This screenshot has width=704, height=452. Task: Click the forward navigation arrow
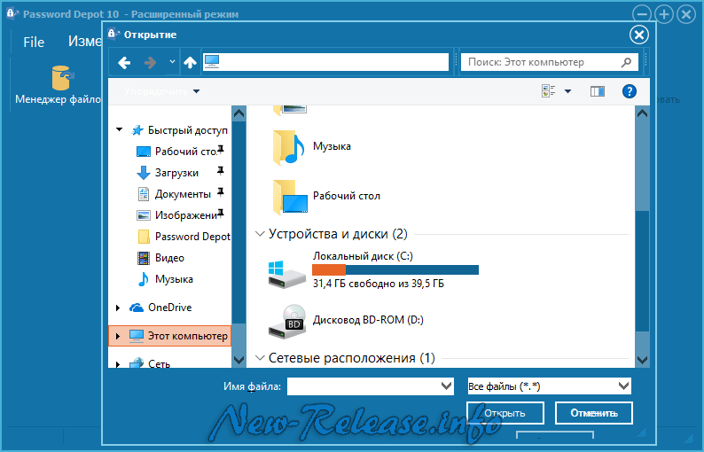point(151,62)
